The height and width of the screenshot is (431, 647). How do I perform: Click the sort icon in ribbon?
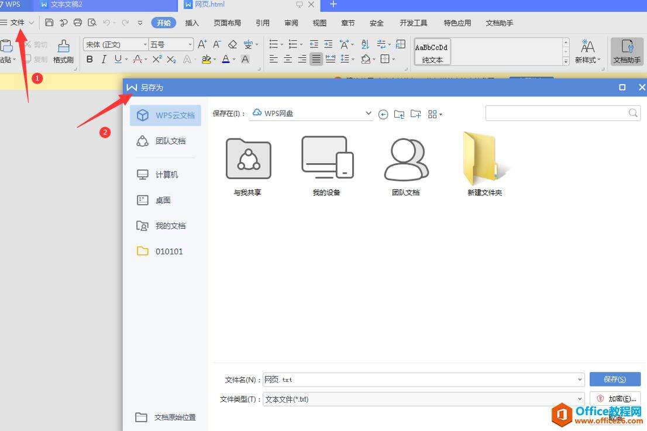[x=365, y=44]
